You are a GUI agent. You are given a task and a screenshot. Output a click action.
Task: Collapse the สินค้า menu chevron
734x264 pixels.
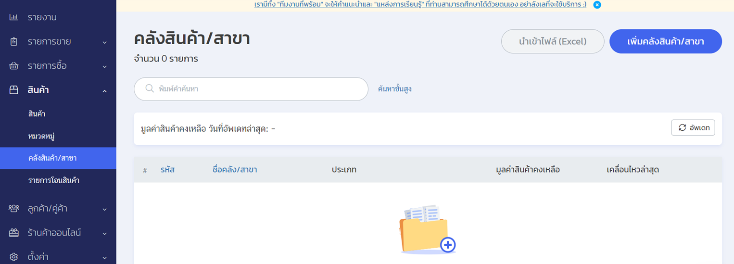(x=104, y=90)
